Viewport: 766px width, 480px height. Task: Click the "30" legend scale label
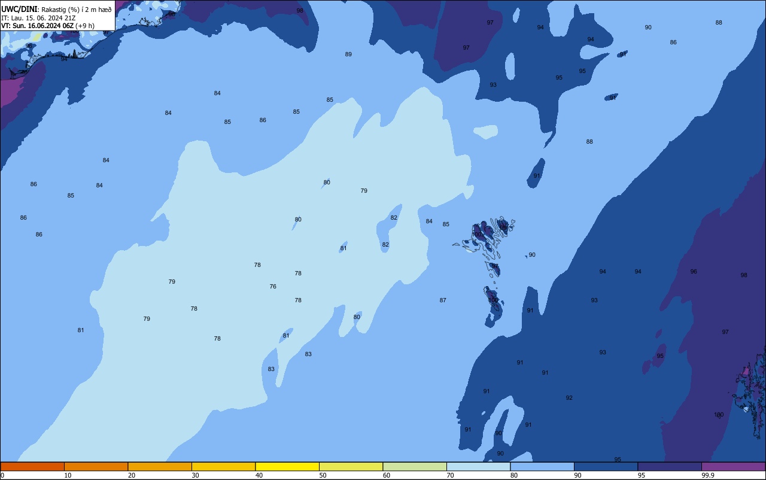[195, 475]
